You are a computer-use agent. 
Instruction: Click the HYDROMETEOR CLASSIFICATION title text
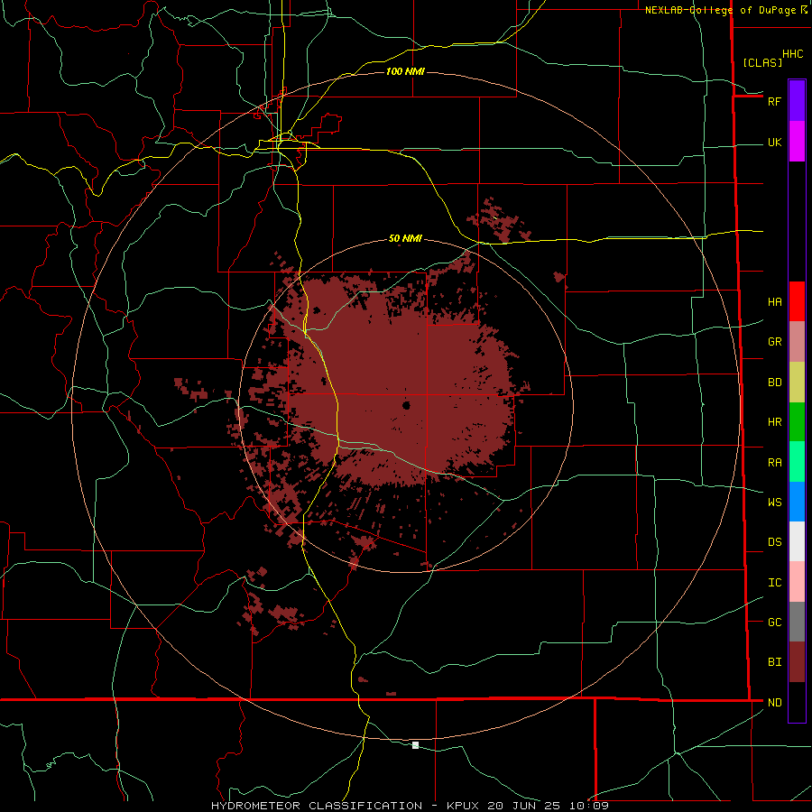(317, 806)
